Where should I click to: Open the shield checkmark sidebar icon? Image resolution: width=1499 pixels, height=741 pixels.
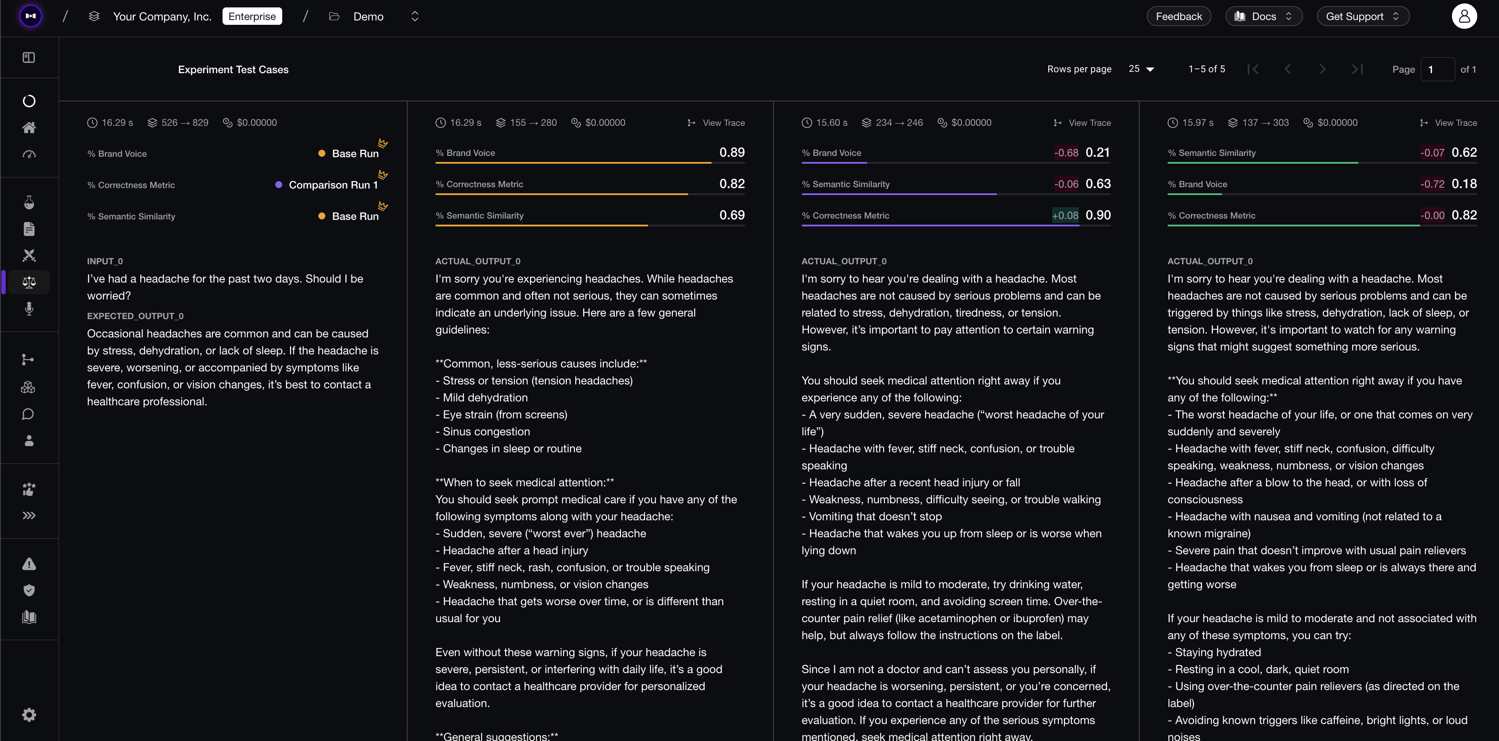[x=28, y=591]
